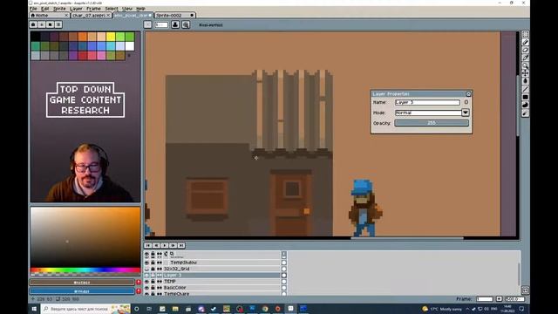Open the Layer menu
This screenshot has width=558, height=314.
pos(76,9)
